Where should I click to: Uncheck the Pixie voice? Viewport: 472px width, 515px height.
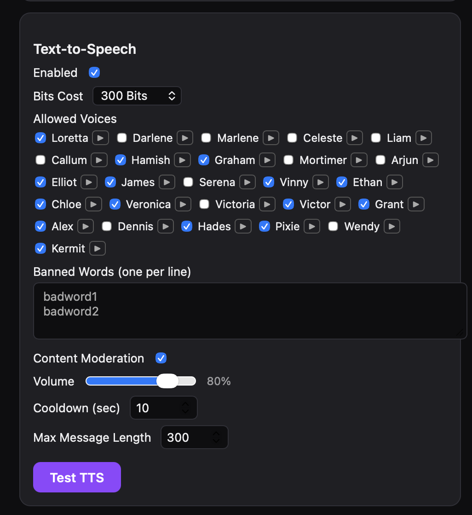point(265,226)
